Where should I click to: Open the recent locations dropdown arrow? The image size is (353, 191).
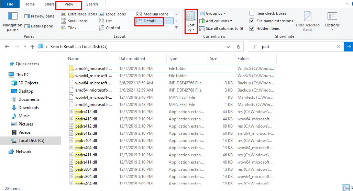coord(25,47)
